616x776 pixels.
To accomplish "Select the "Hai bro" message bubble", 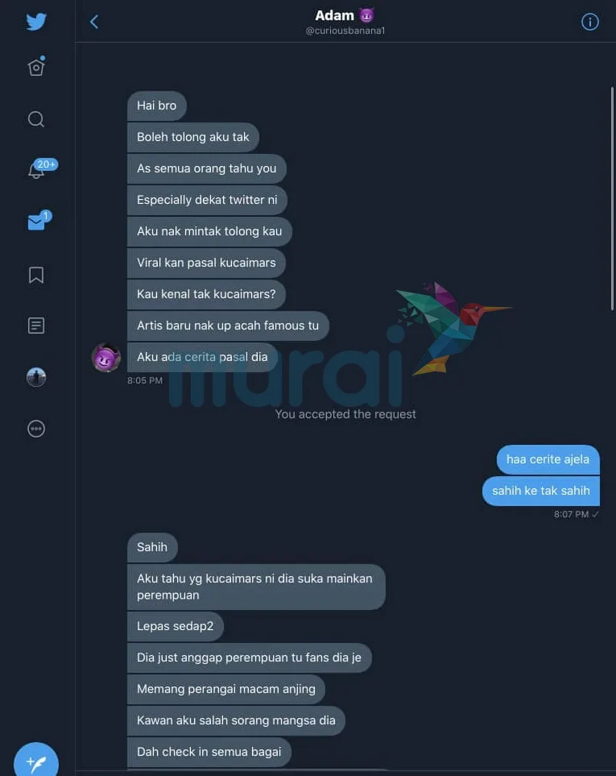I will 157,106.
